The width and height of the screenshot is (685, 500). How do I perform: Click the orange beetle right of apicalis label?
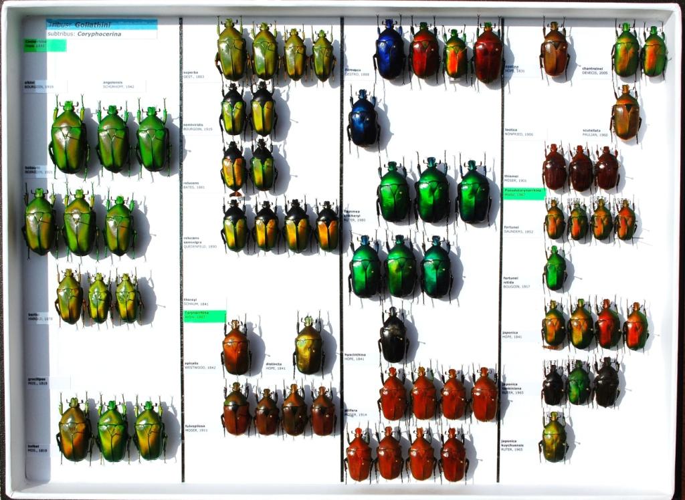(x=235, y=348)
